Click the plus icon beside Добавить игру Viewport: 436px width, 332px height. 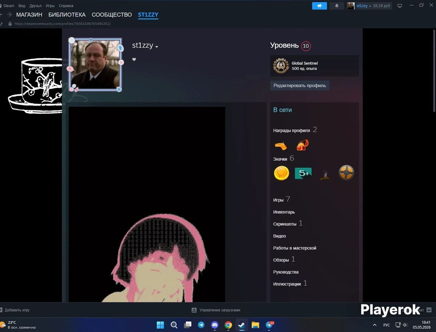tap(1, 310)
